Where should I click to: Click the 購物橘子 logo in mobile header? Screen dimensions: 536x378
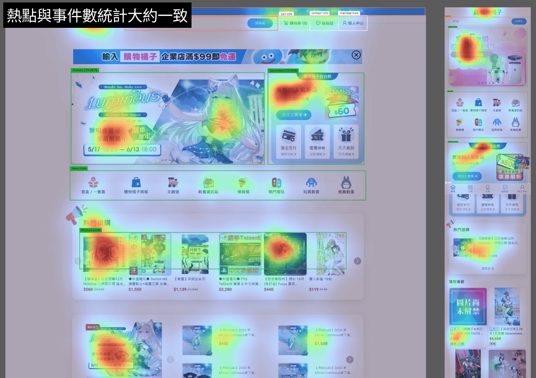[x=487, y=13]
